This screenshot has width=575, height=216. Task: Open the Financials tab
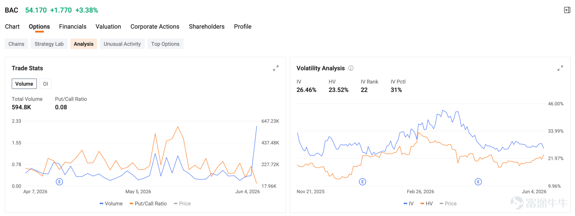[73, 27]
